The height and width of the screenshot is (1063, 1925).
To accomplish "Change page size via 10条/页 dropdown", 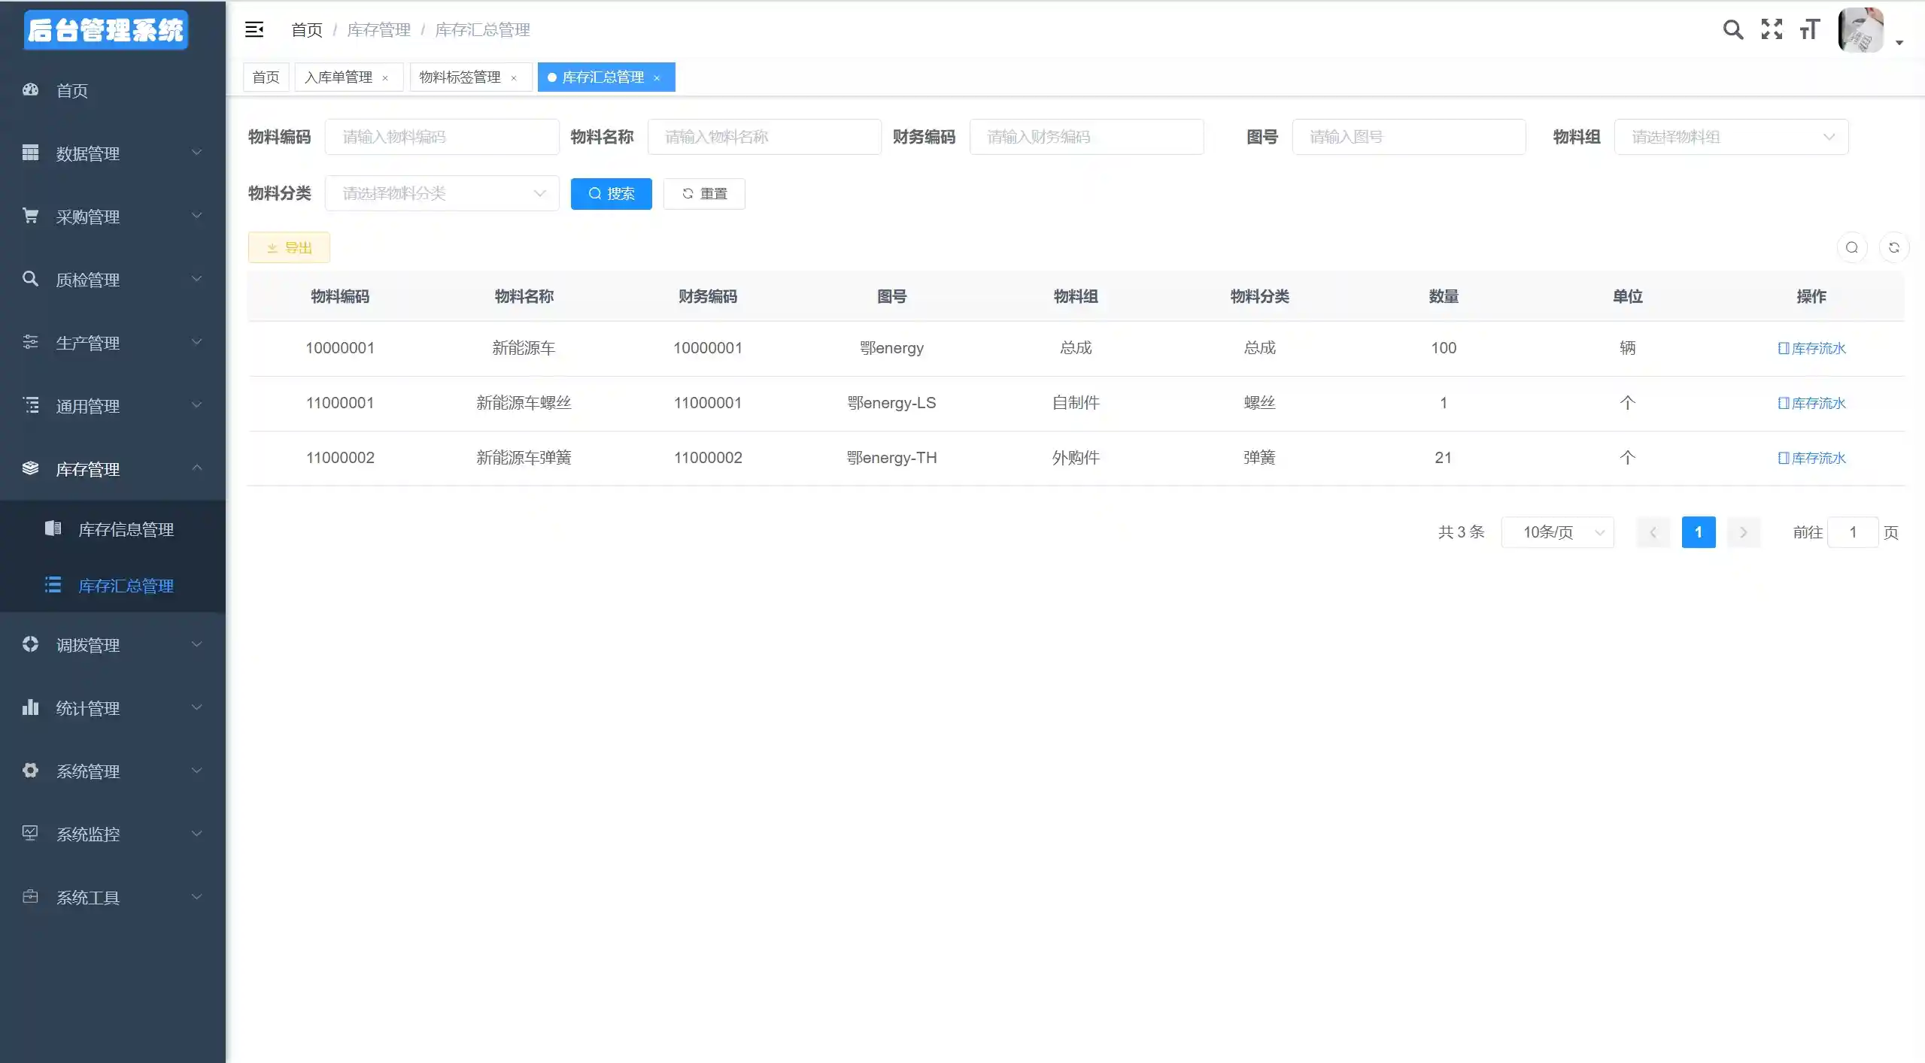I will pyautogui.click(x=1557, y=532).
